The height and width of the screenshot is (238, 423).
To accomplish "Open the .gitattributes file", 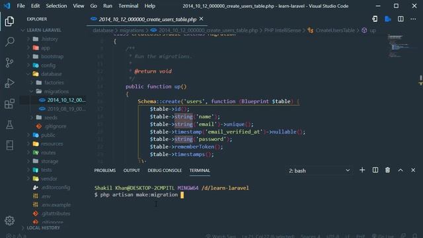I will coord(56,214).
